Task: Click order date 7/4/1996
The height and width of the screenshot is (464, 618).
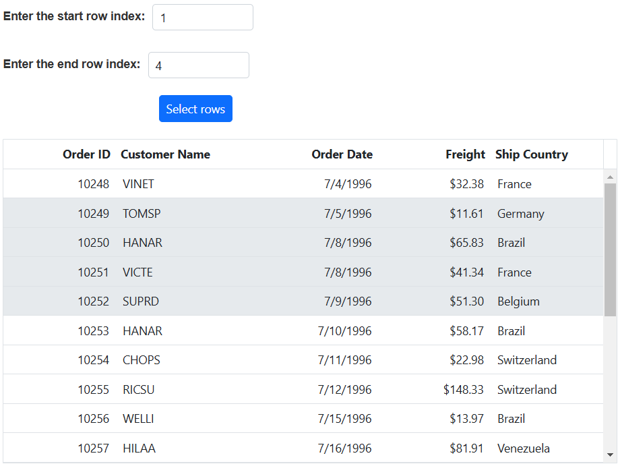Action: 348,184
